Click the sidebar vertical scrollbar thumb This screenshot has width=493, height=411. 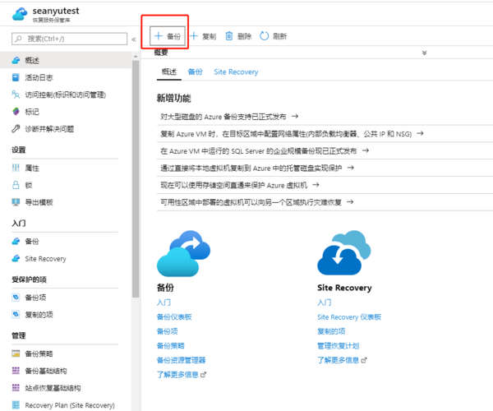click(136, 179)
